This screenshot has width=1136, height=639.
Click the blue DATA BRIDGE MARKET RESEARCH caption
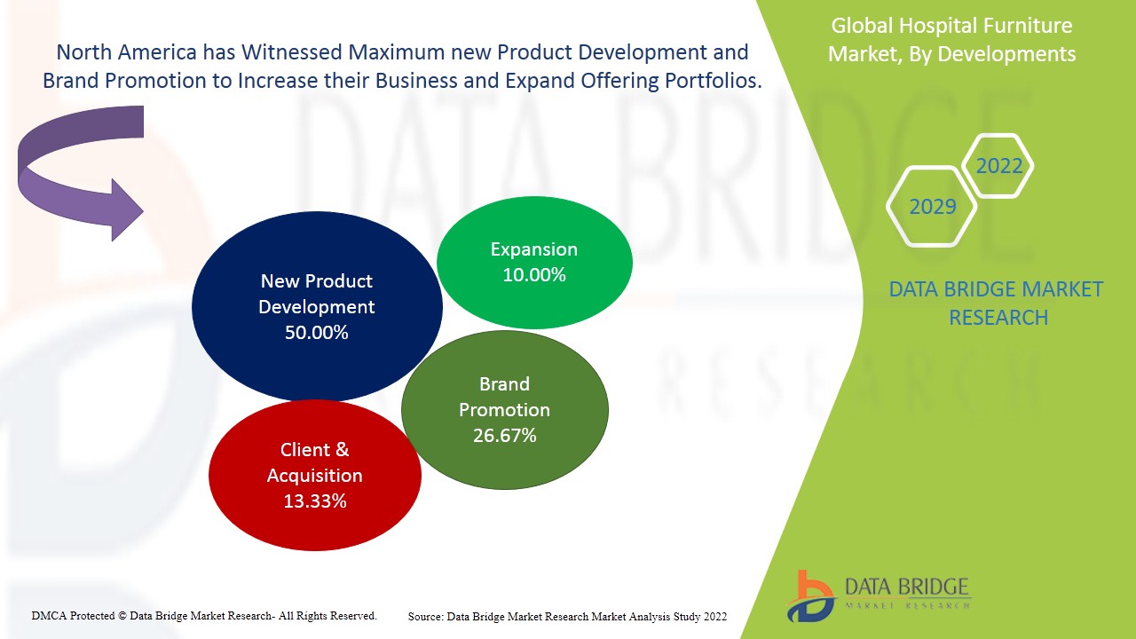(x=996, y=303)
